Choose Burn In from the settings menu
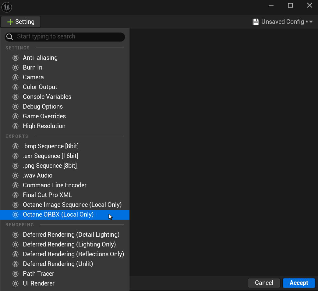Image resolution: width=318 pixels, height=291 pixels. tap(33, 67)
